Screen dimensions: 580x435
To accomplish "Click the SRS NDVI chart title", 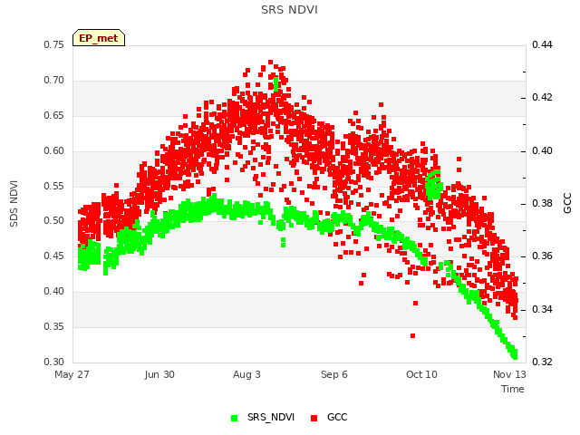I will (289, 10).
